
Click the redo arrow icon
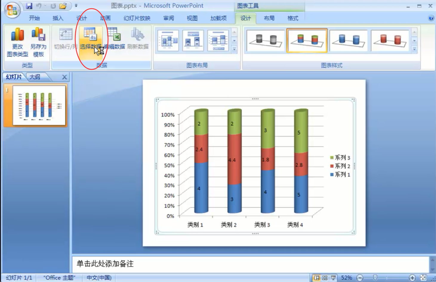pyautogui.click(x=53, y=6)
